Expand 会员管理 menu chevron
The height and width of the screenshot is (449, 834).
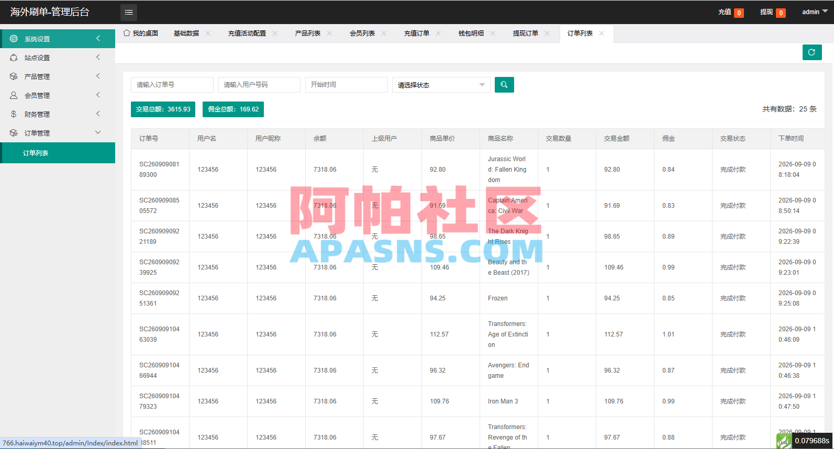98,95
